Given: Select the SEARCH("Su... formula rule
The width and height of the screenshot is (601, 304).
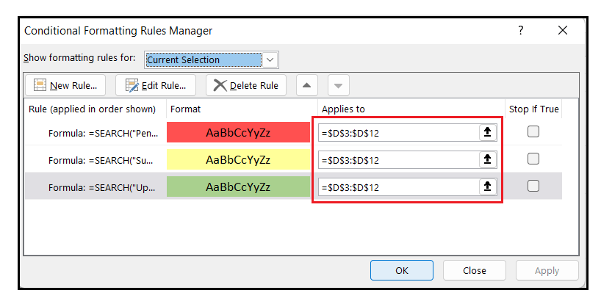Looking at the screenshot, I should click(101, 160).
